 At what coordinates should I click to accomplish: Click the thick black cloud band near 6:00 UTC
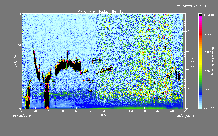[63, 66]
